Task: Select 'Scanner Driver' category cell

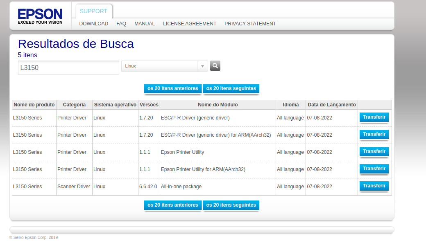Action: [x=74, y=187]
